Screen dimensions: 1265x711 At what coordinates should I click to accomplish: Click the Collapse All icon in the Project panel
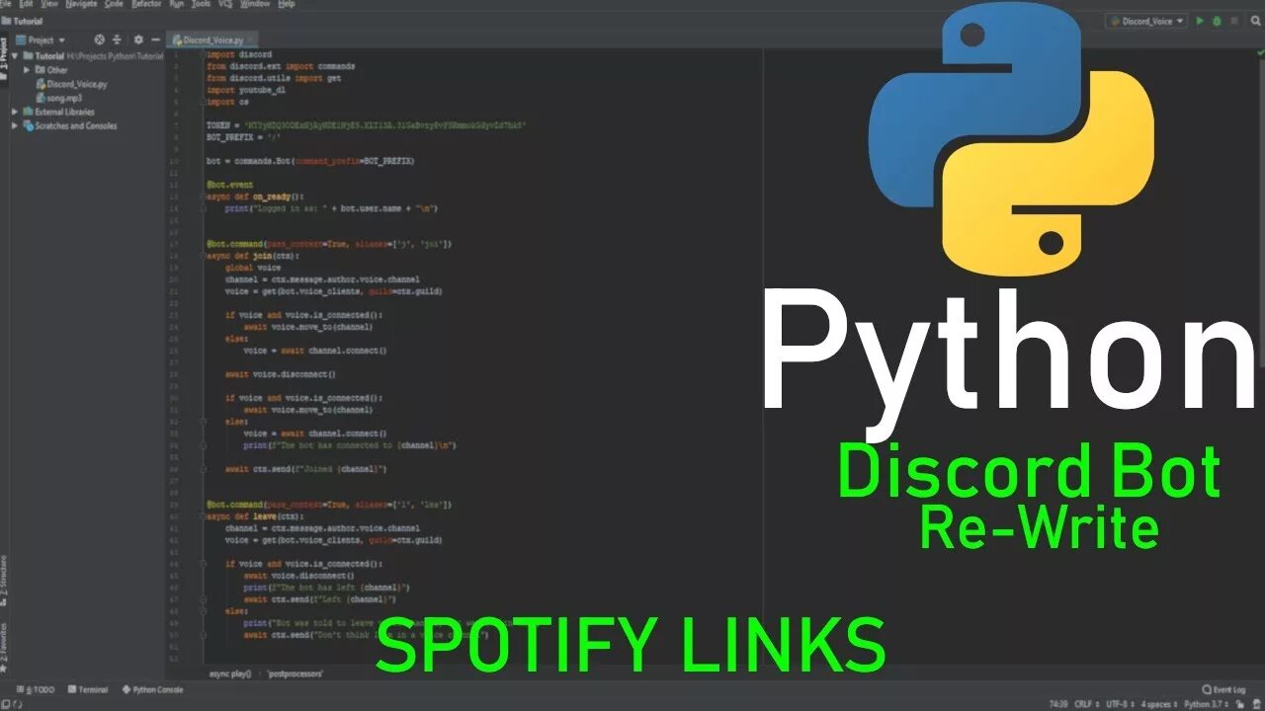tap(117, 39)
